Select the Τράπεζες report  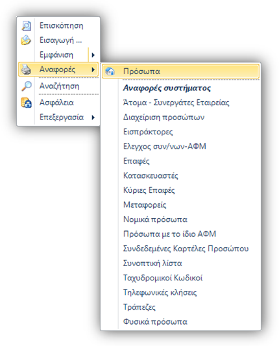(139, 307)
